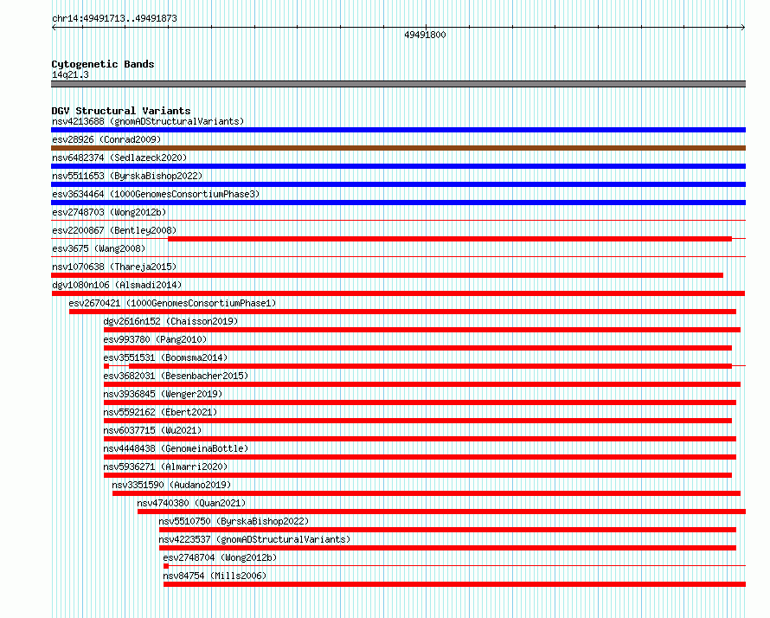Open nsv5511653 (ByrskaBishop2022) variant label
The image size is (770, 618).
pos(127,176)
